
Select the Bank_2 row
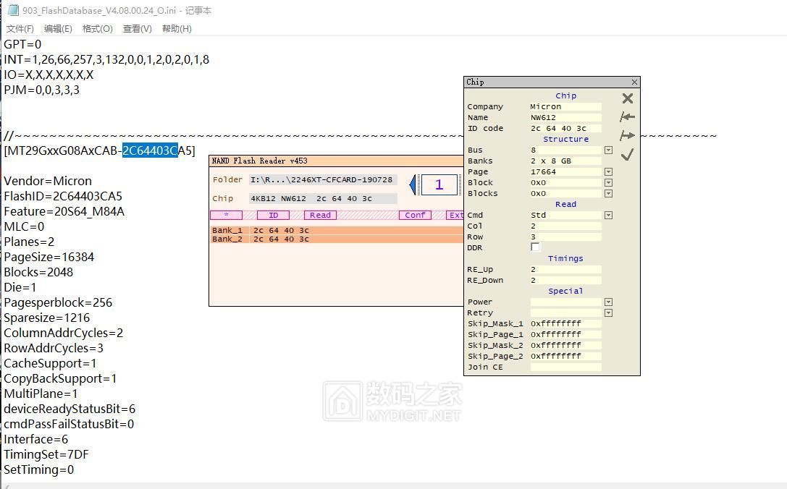[x=336, y=239]
